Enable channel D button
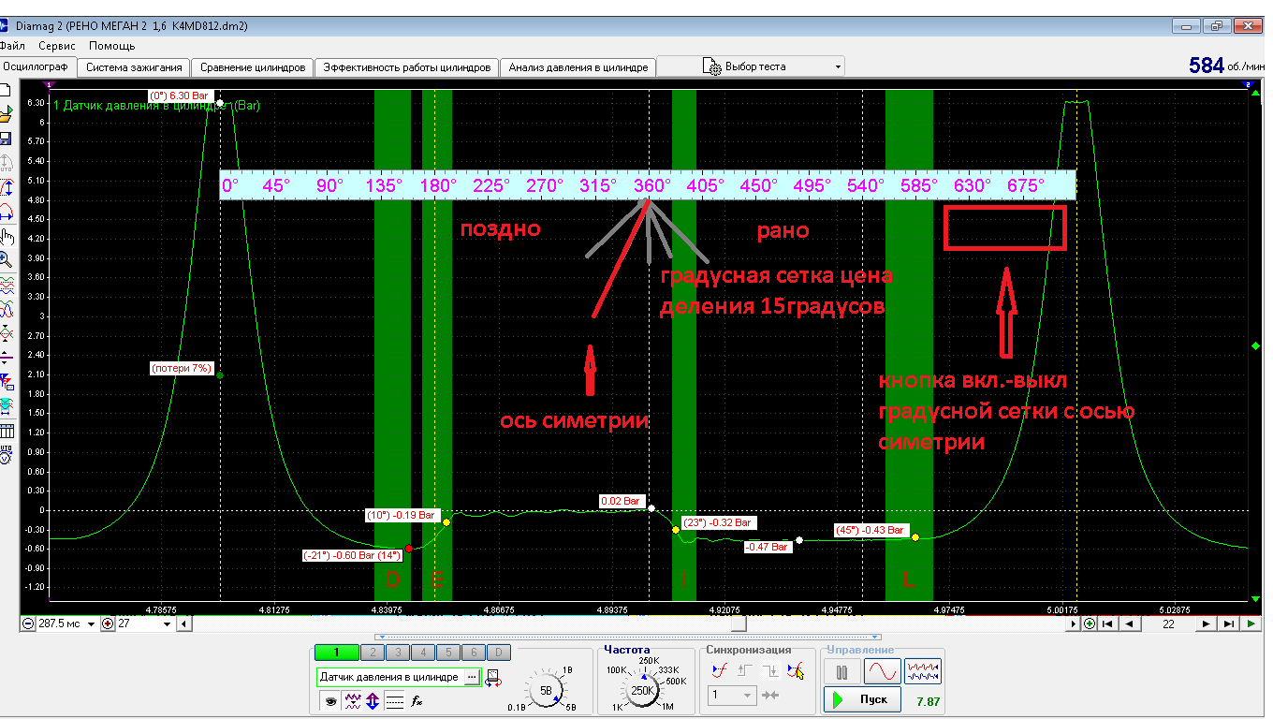The width and height of the screenshot is (1273, 719). pos(499,653)
